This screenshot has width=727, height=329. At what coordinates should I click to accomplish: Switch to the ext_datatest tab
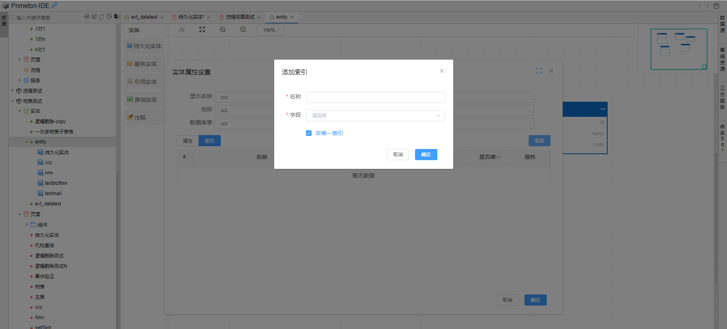pyautogui.click(x=144, y=17)
